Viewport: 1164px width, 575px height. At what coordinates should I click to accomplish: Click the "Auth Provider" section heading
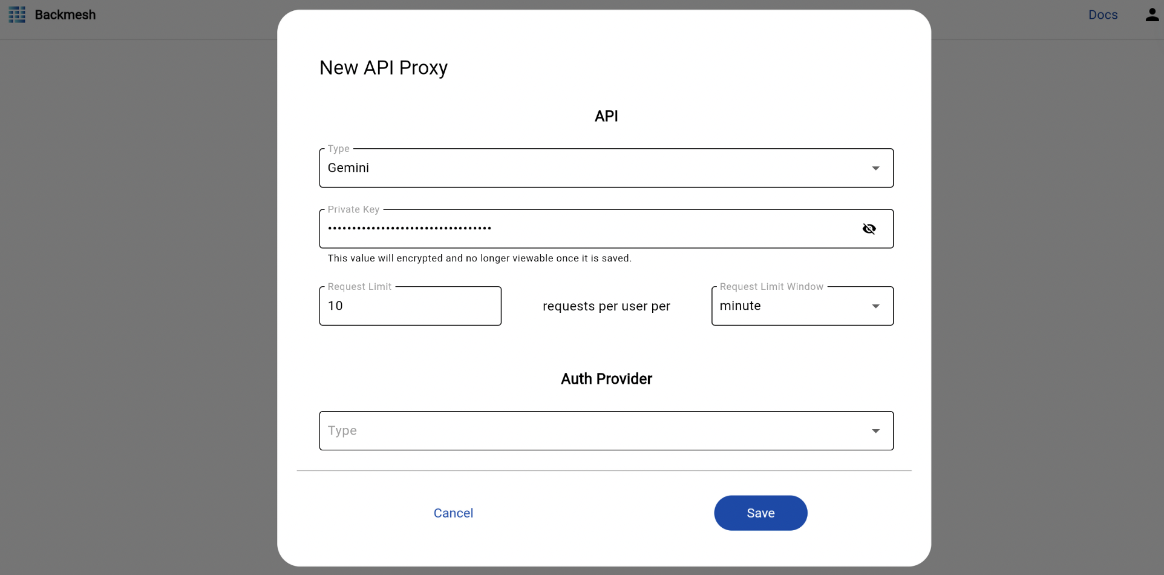point(606,379)
